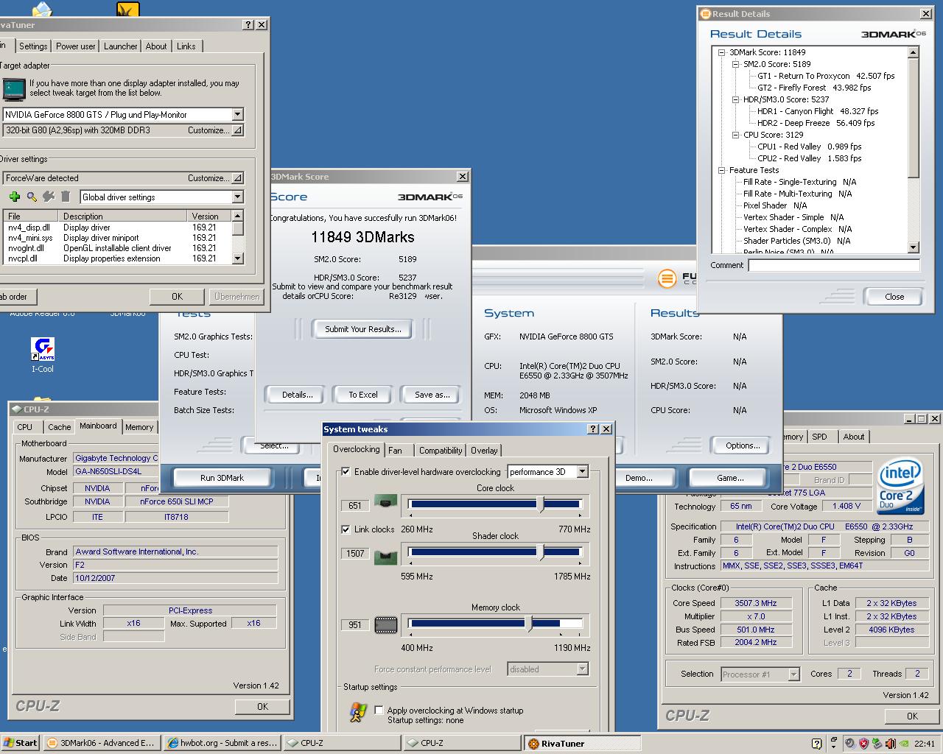Click the green plus add-driver icon in RivaTuner
This screenshot has height=754, width=943.
click(x=14, y=197)
